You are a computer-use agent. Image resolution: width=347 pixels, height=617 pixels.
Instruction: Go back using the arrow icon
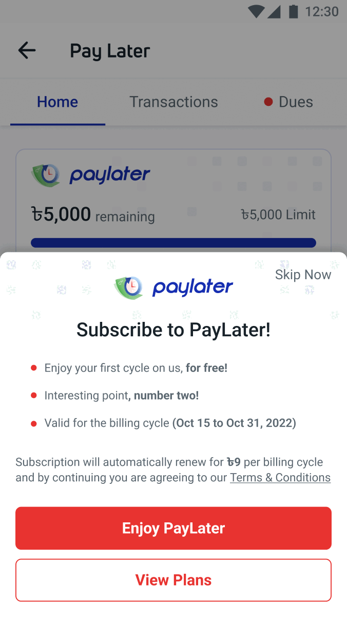[x=27, y=50]
